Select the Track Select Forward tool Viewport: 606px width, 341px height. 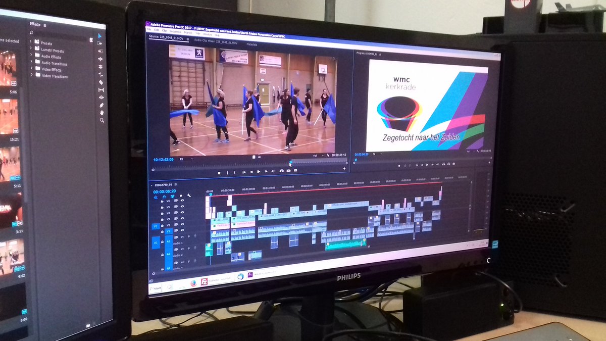pyautogui.click(x=100, y=43)
